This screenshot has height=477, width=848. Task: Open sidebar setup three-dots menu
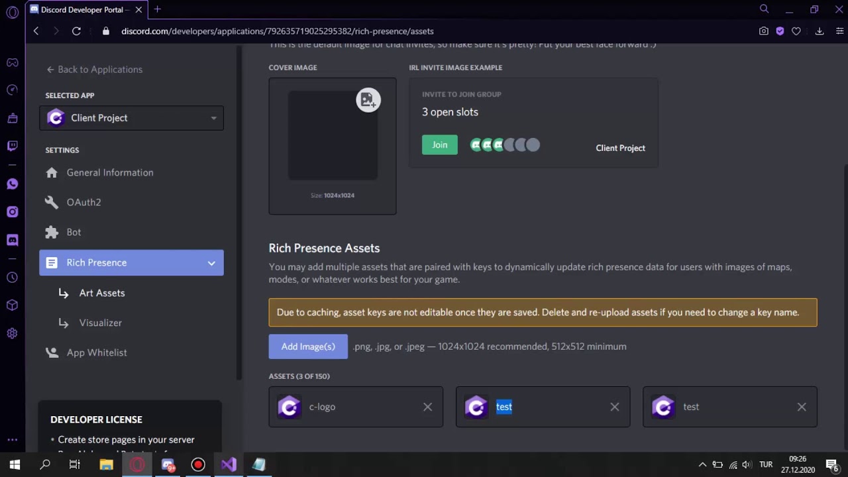tap(12, 439)
